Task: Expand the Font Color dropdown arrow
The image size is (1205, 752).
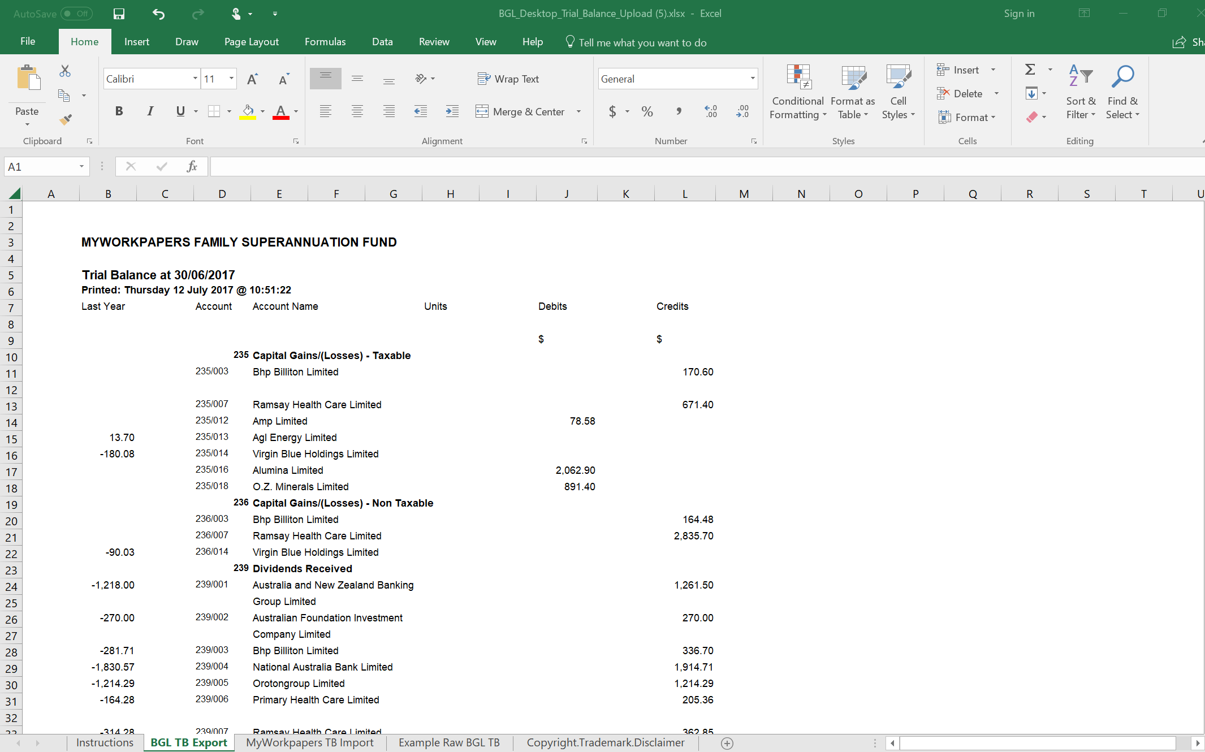Action: coord(296,111)
